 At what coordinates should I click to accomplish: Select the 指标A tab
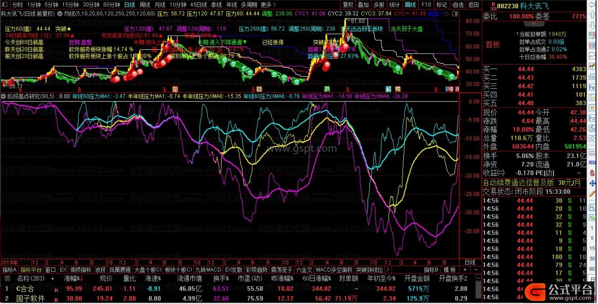click(x=9, y=270)
